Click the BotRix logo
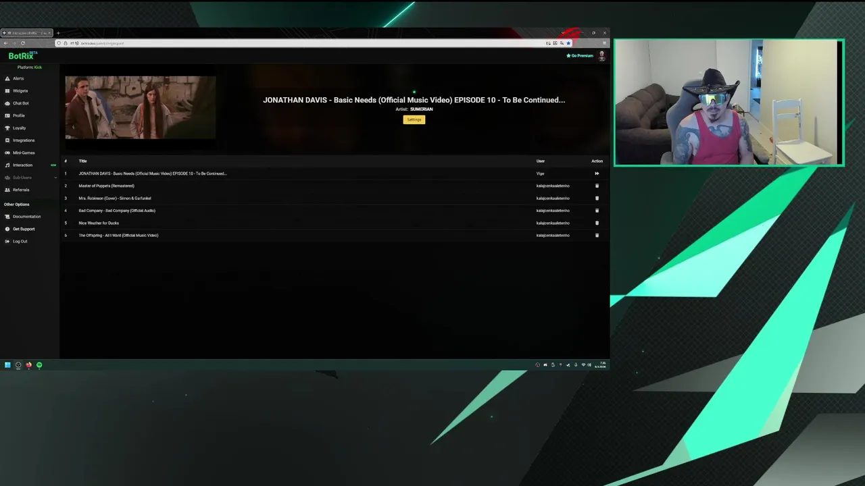Screen dimensions: 865x486 coord(22,55)
